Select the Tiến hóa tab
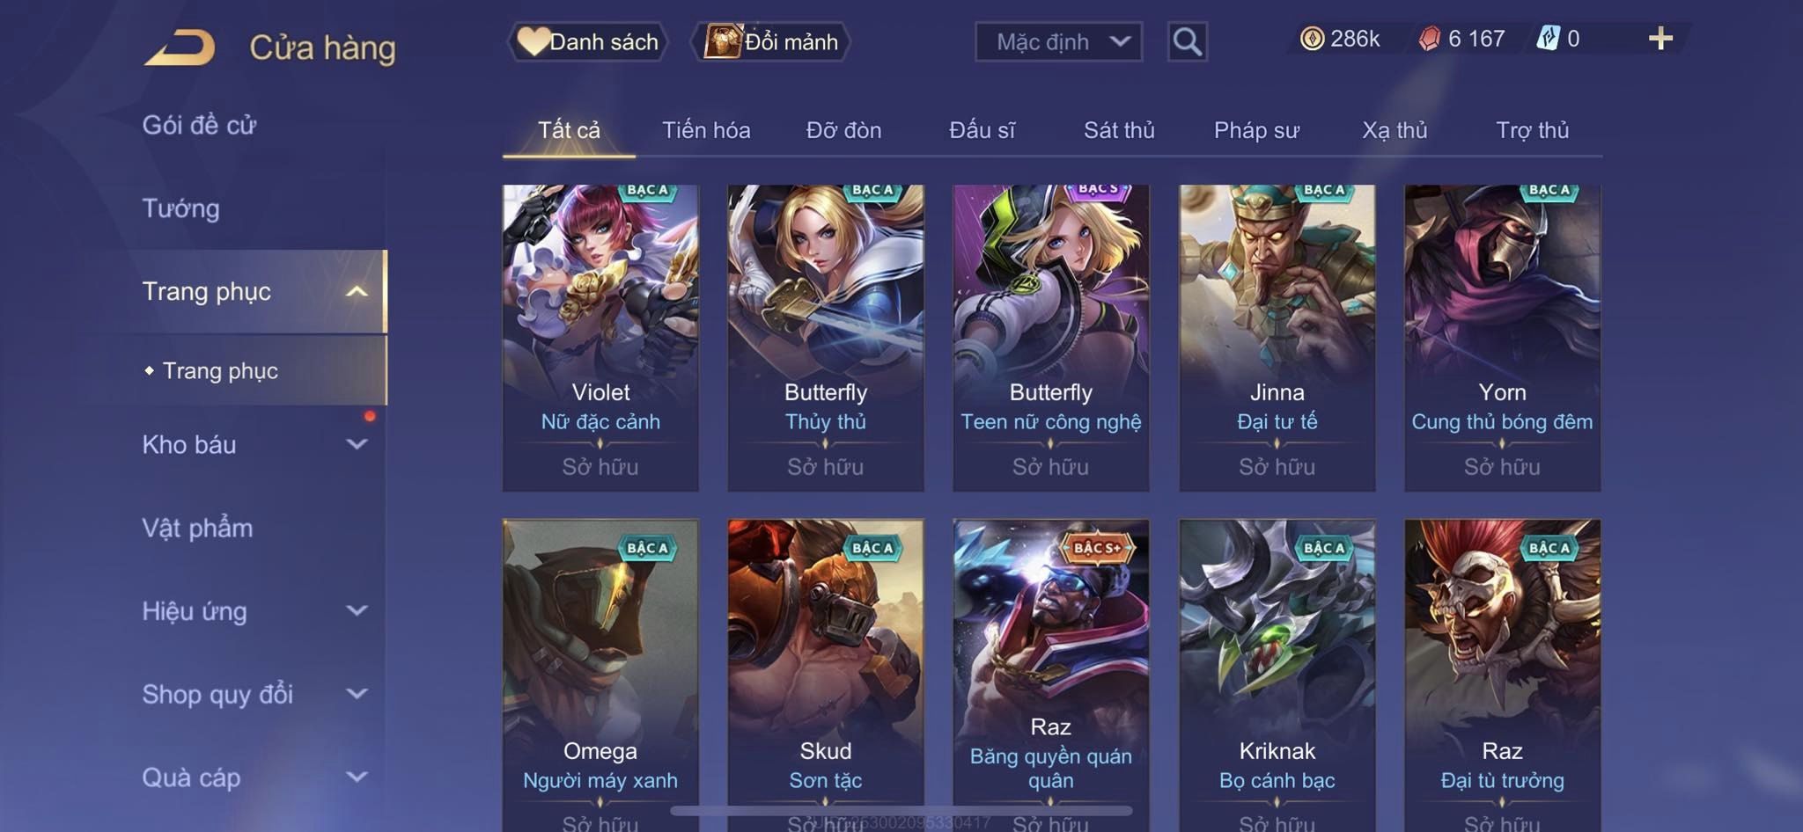The height and width of the screenshot is (832, 1803). (x=706, y=130)
